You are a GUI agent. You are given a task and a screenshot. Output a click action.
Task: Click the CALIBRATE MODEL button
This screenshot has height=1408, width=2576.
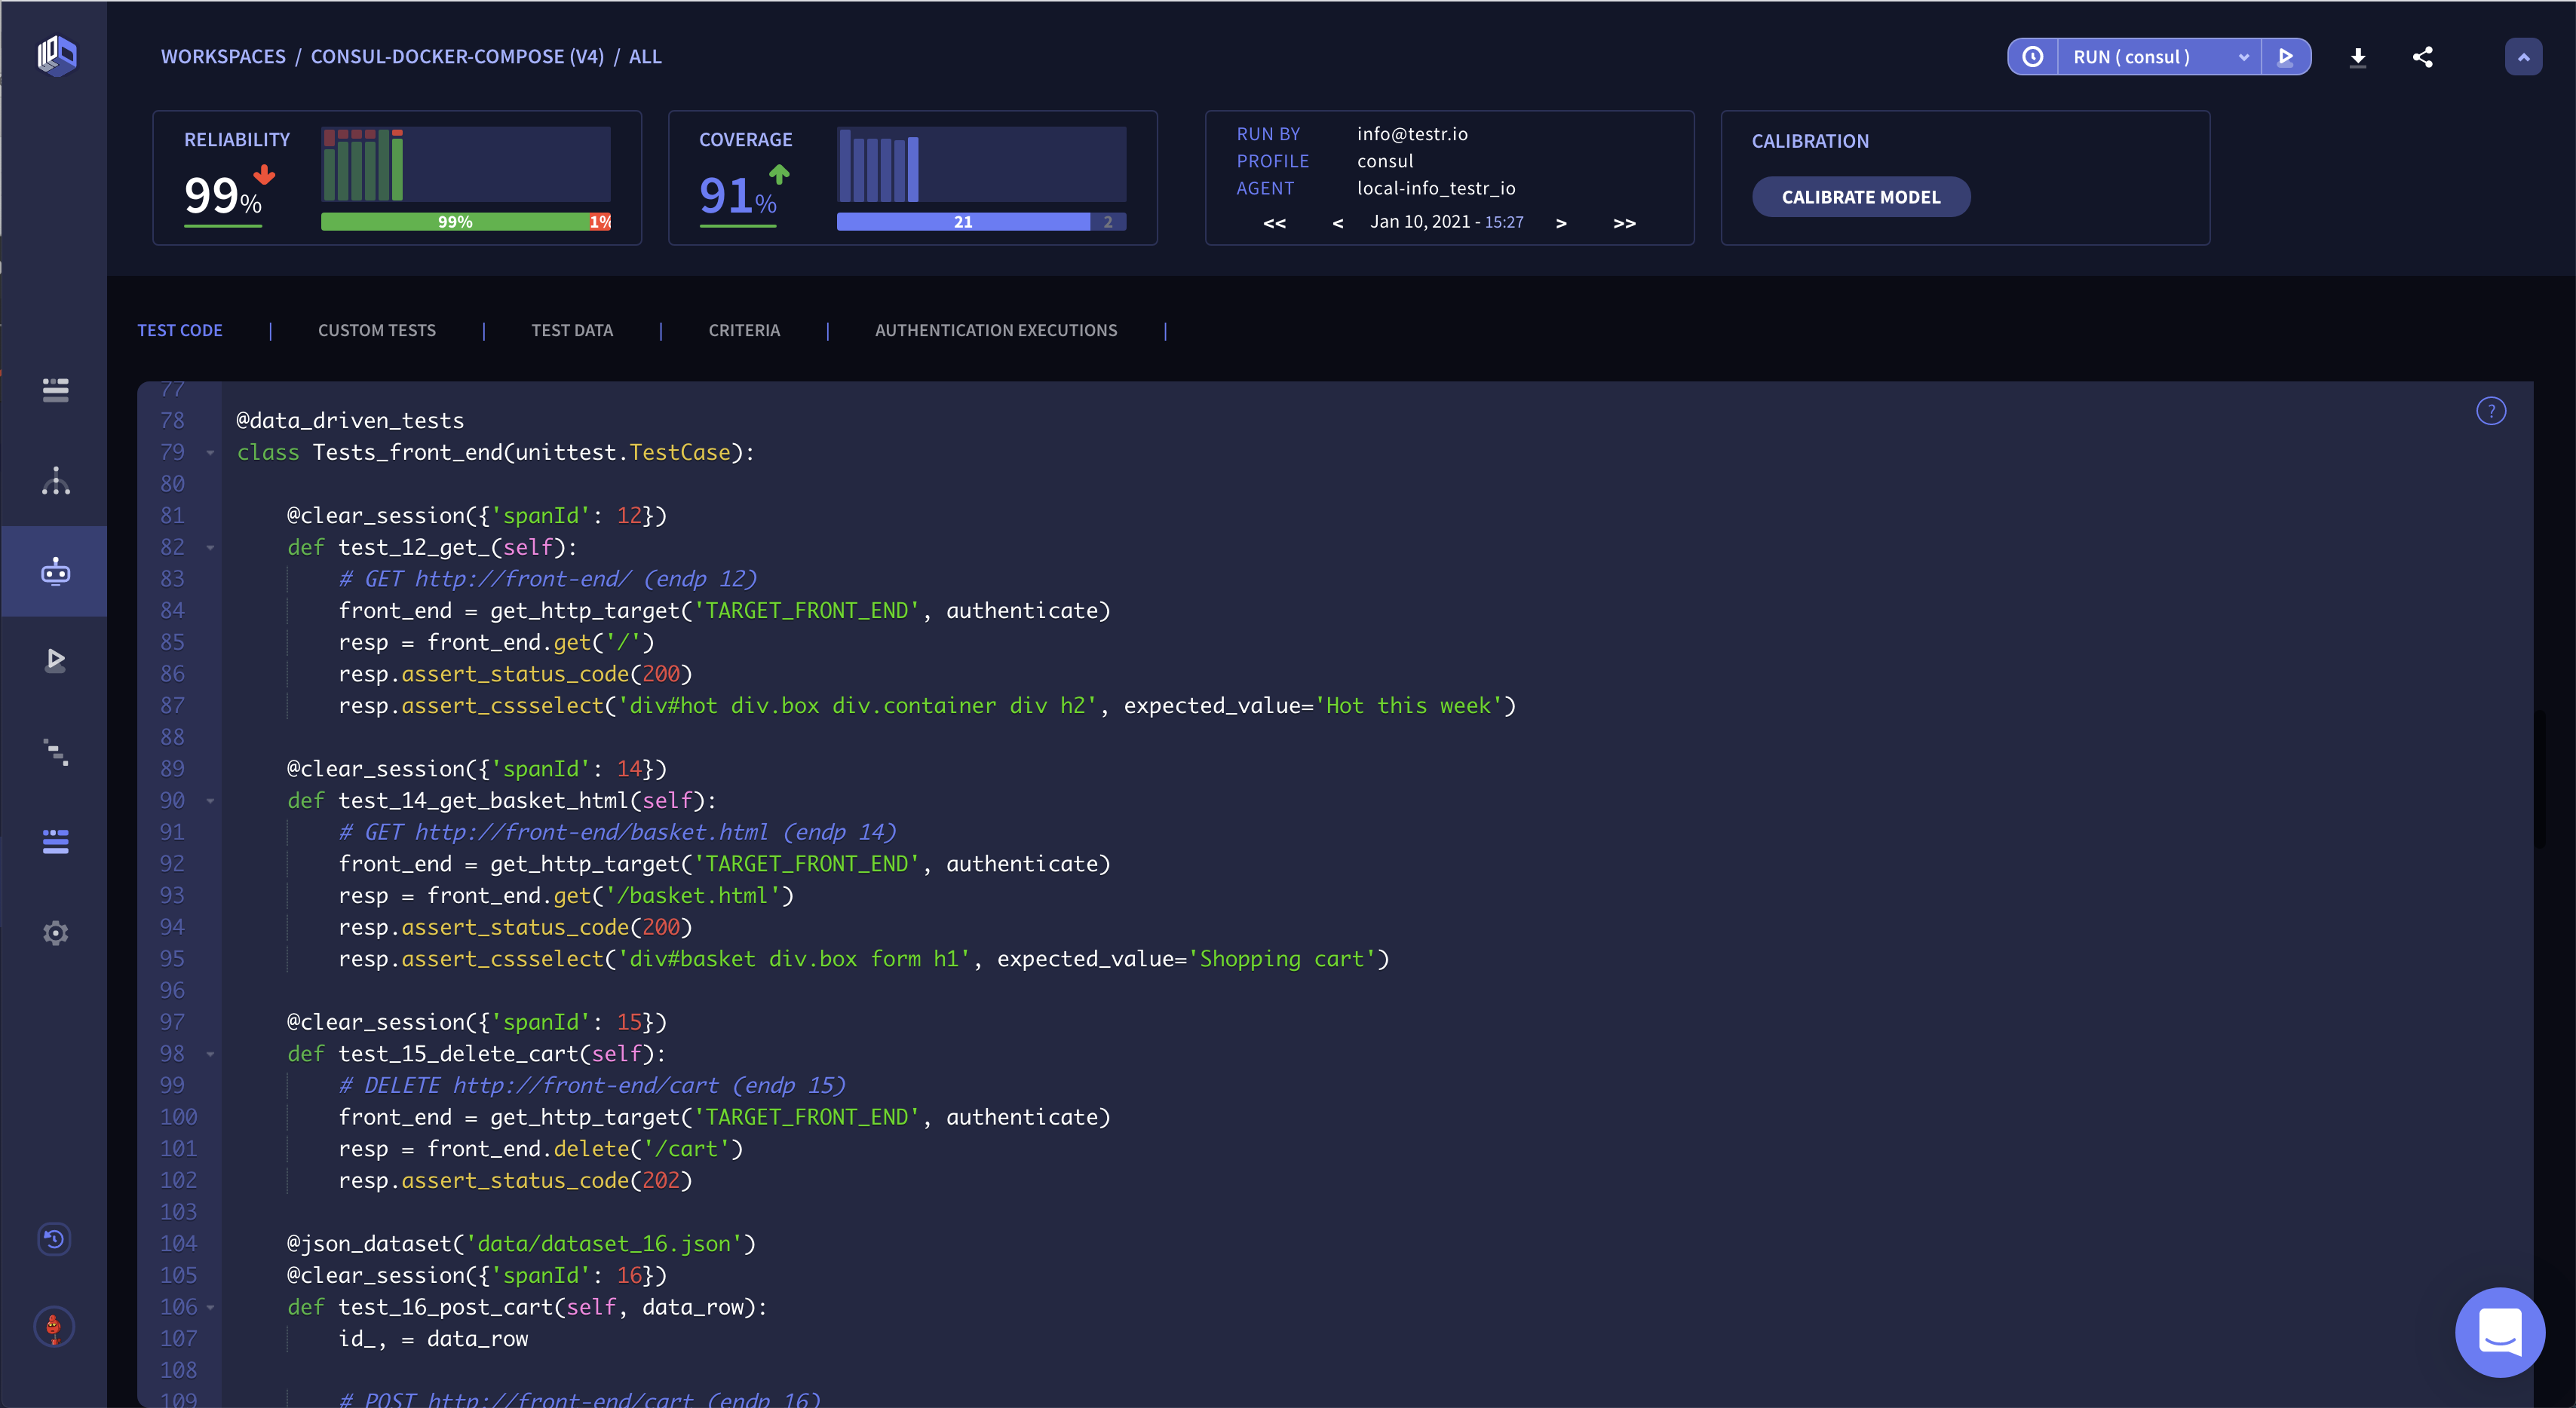[1860, 197]
